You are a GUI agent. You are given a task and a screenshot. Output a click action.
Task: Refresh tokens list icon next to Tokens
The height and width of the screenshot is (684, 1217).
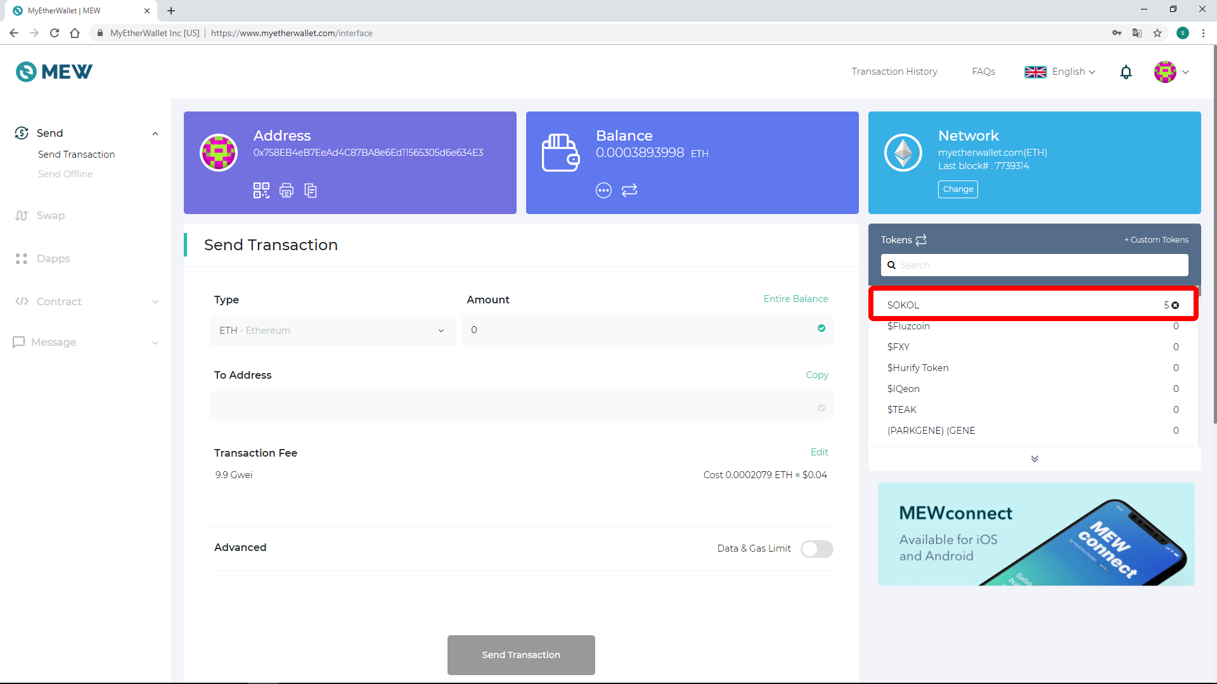[921, 239]
